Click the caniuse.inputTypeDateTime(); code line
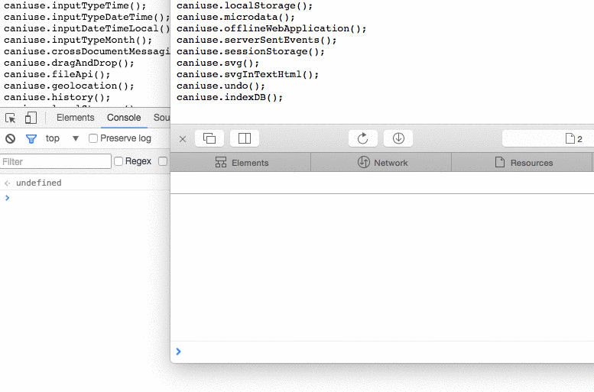 click(x=86, y=17)
